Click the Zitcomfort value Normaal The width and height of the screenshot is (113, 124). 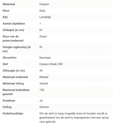point(45,58)
